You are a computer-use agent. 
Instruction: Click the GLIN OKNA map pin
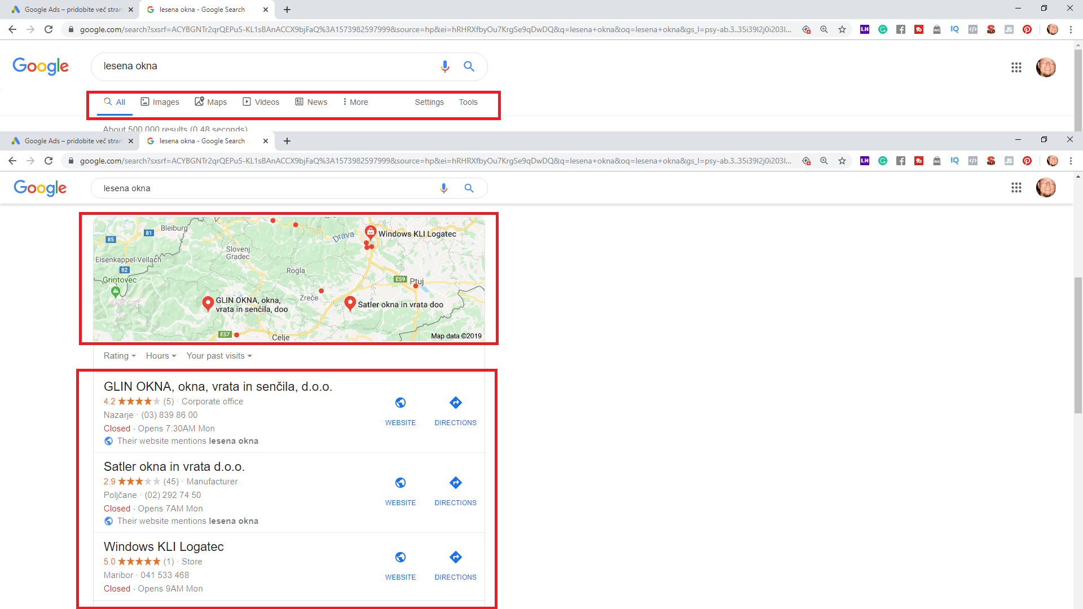pyautogui.click(x=208, y=303)
